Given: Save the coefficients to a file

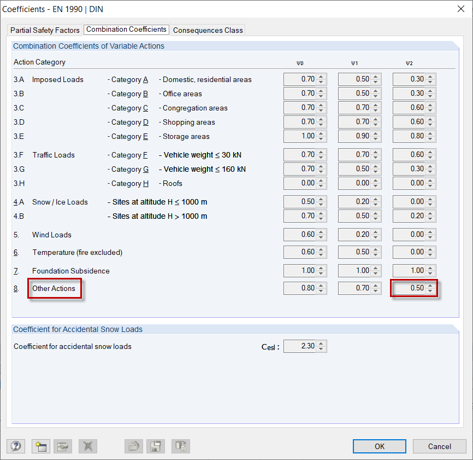Looking at the screenshot, I should click(155, 446).
